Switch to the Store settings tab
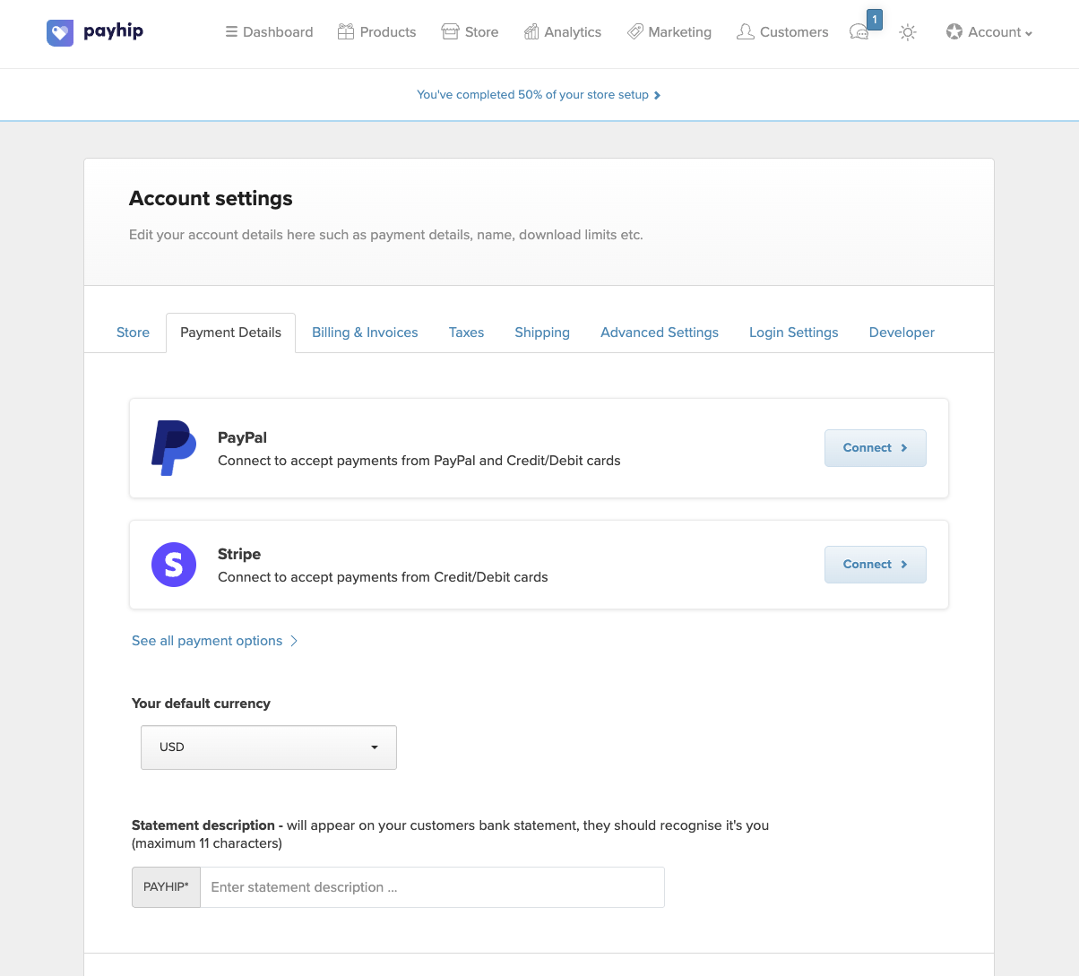Screen dimensions: 1079x976 133,333
